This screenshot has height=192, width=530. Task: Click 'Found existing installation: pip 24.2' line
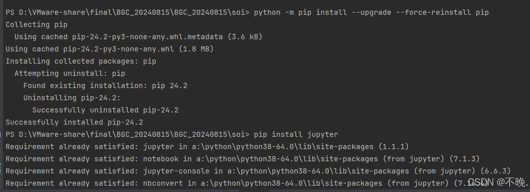(x=105, y=85)
